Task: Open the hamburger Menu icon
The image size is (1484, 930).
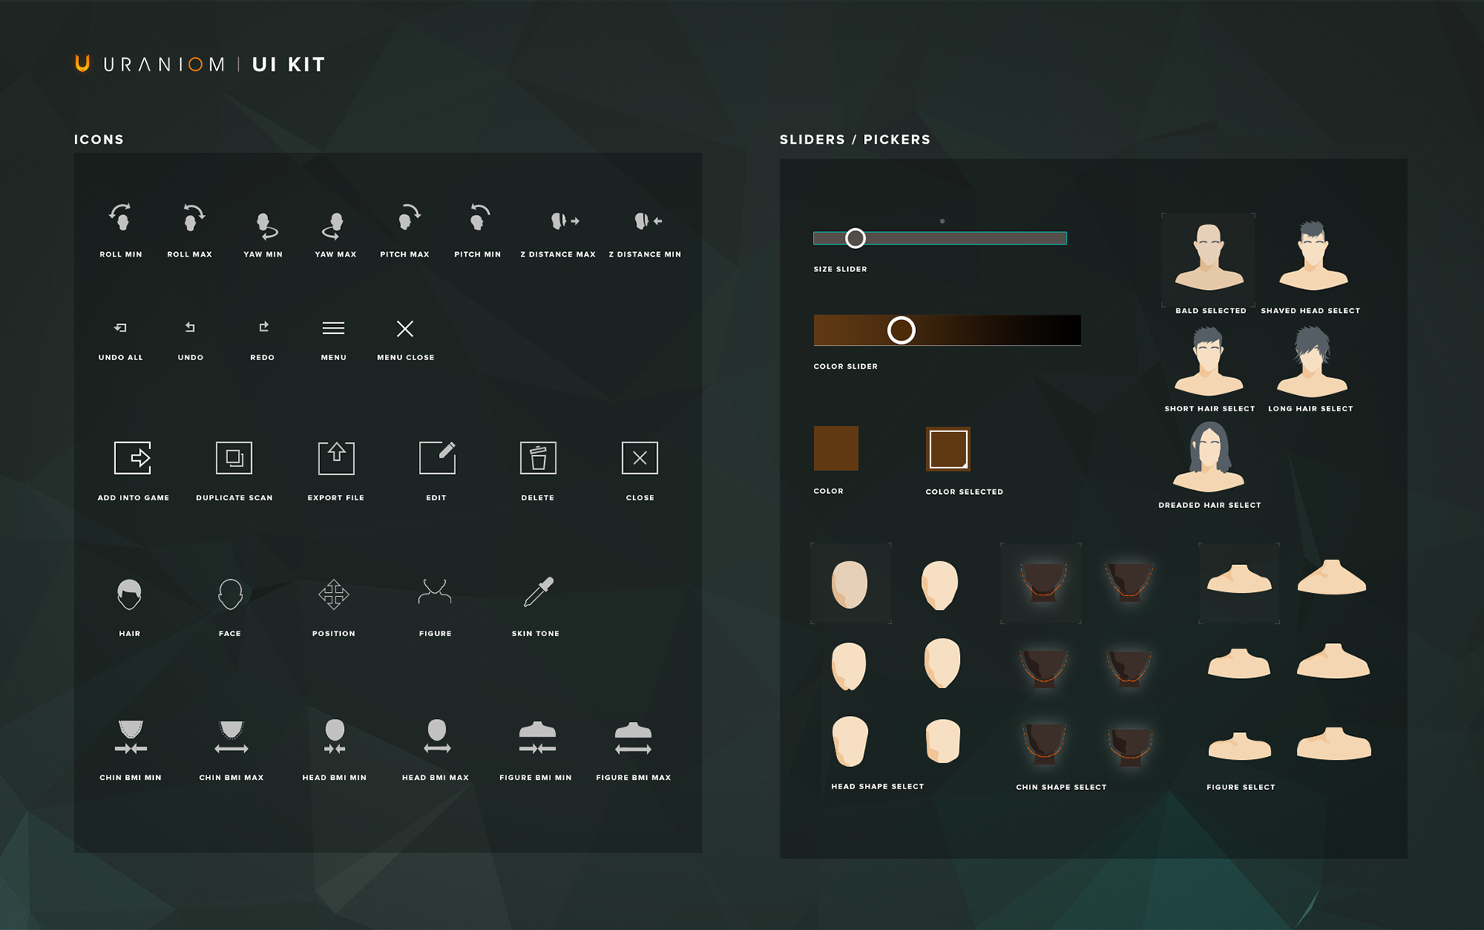Action: click(334, 329)
